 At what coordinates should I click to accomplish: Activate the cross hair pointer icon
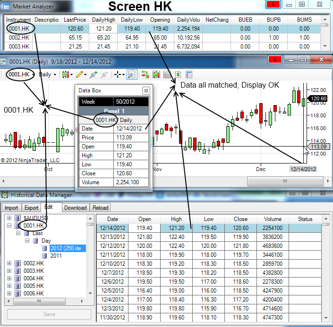118,74
